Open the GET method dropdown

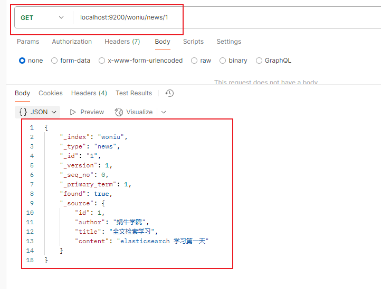point(42,18)
